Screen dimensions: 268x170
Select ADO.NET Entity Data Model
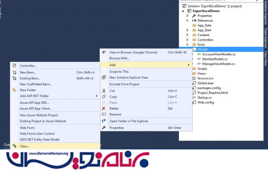pos(55,140)
